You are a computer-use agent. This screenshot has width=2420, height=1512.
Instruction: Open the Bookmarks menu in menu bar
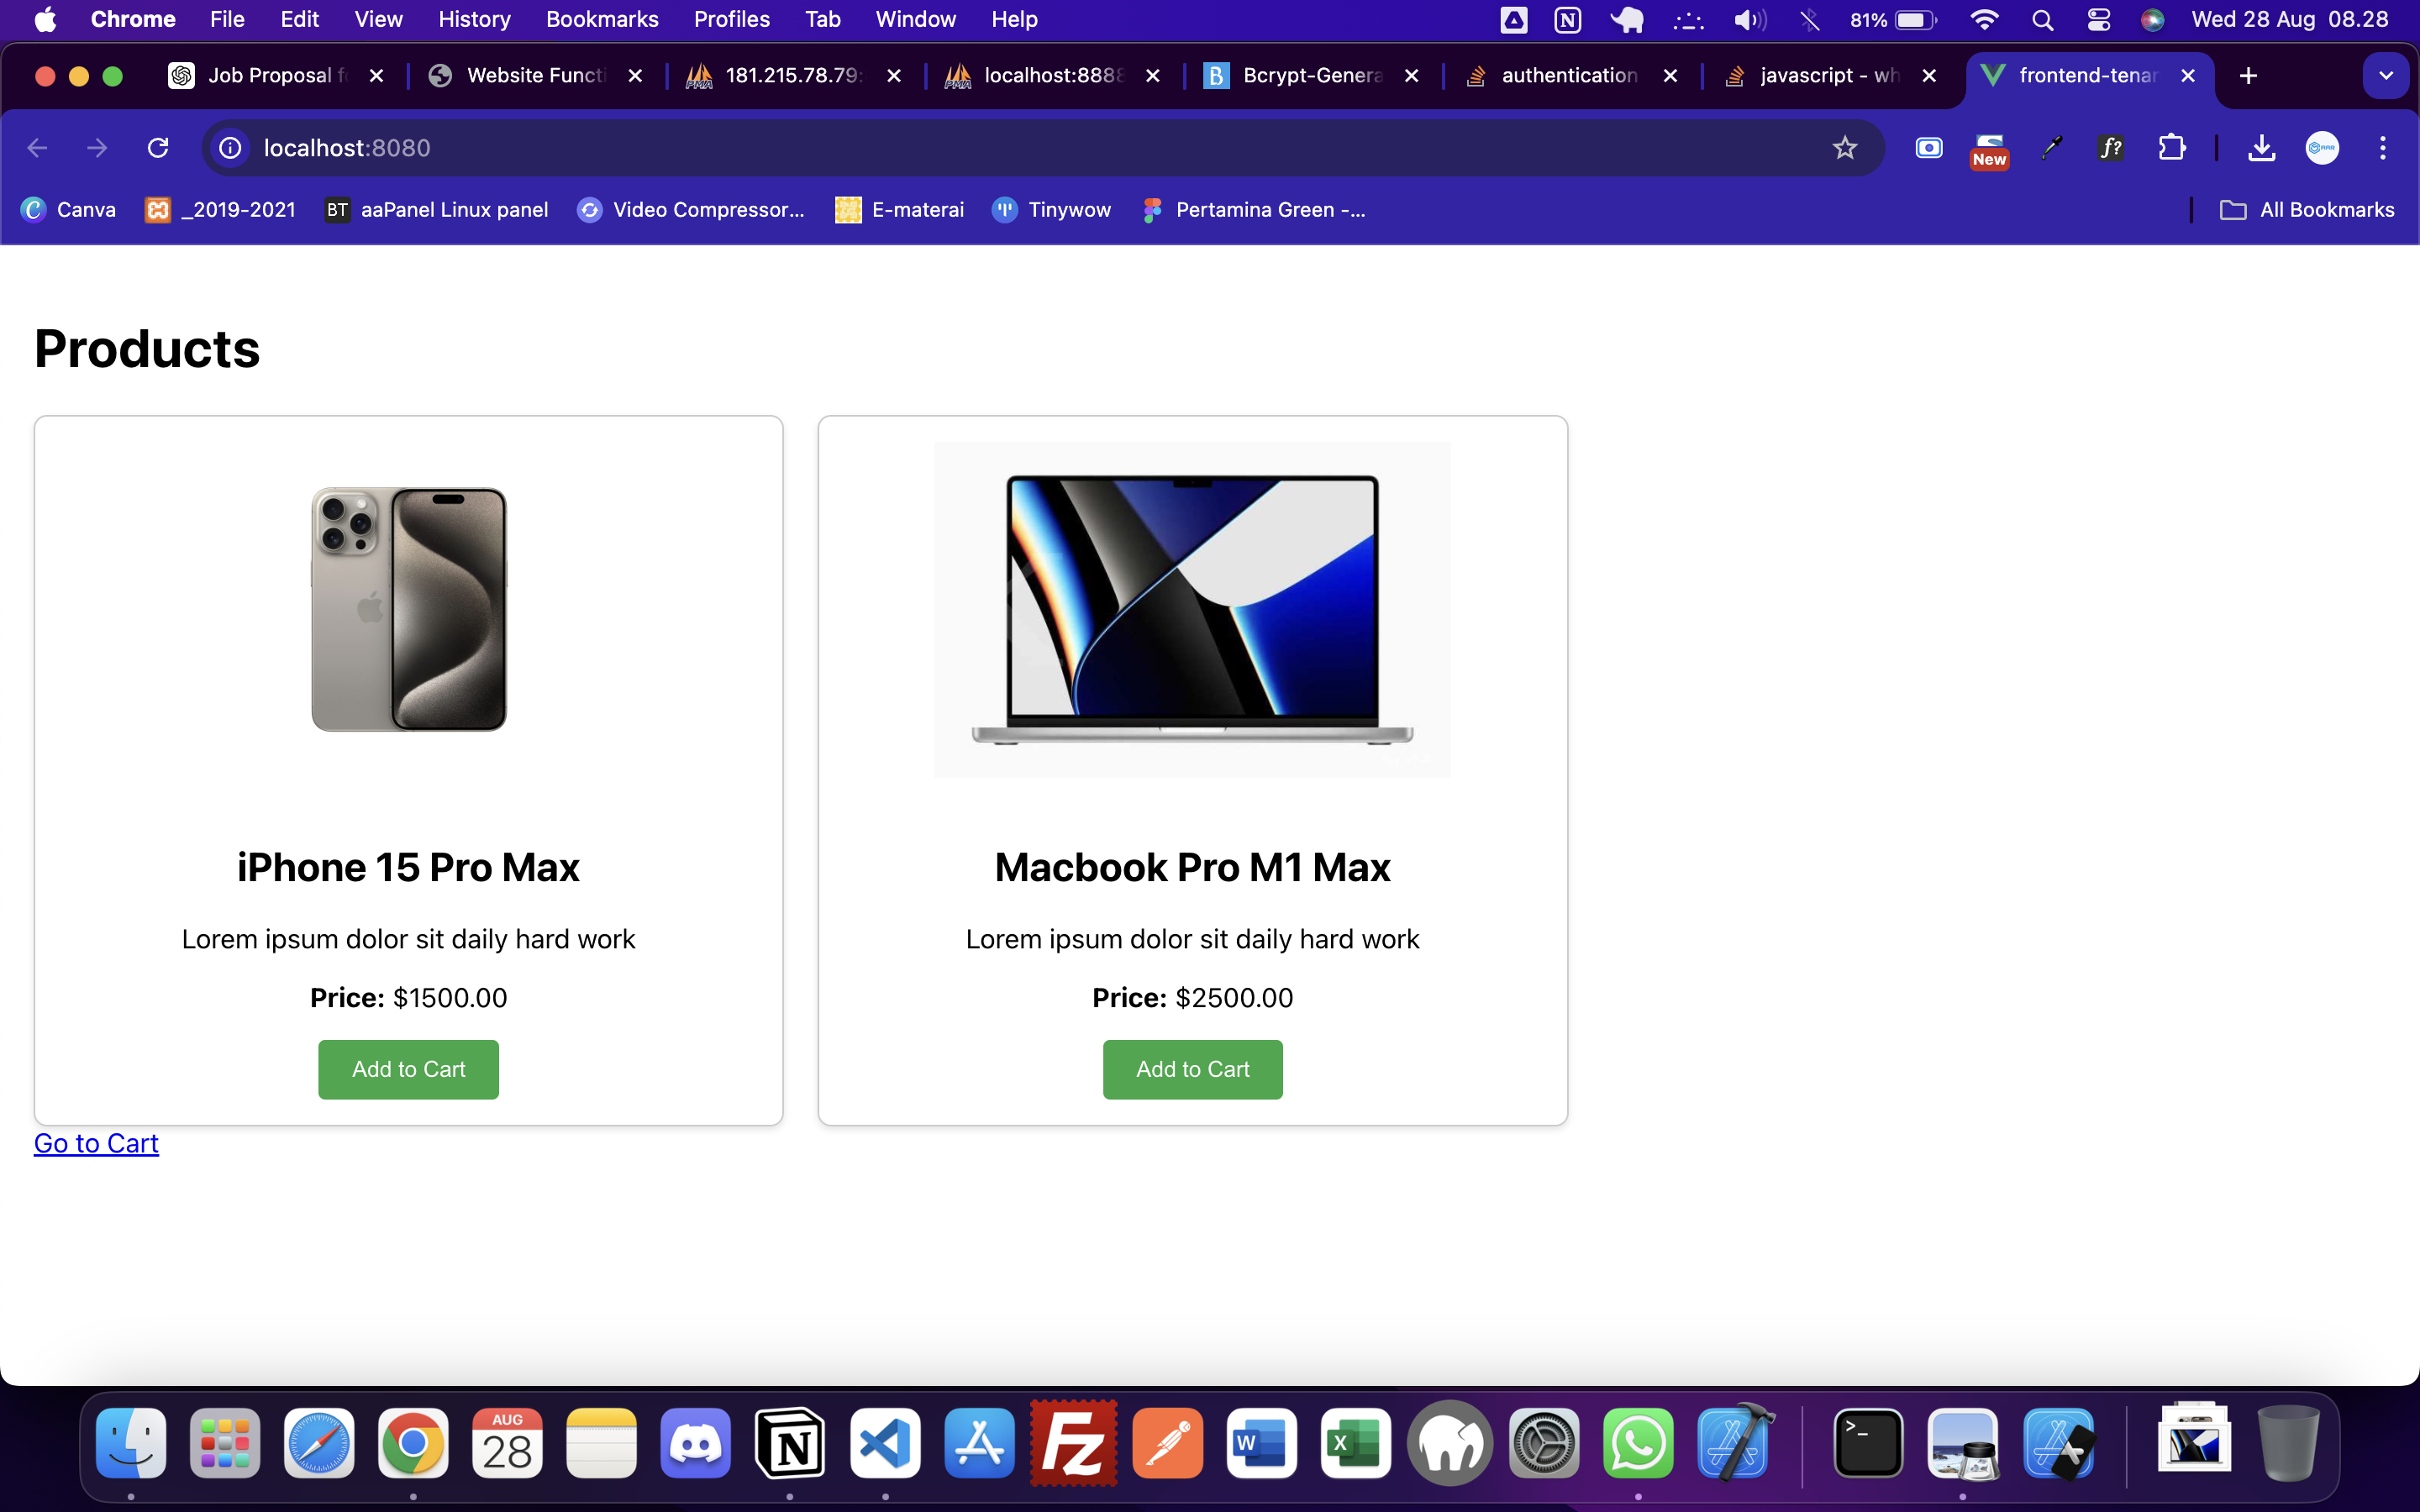coord(601,20)
